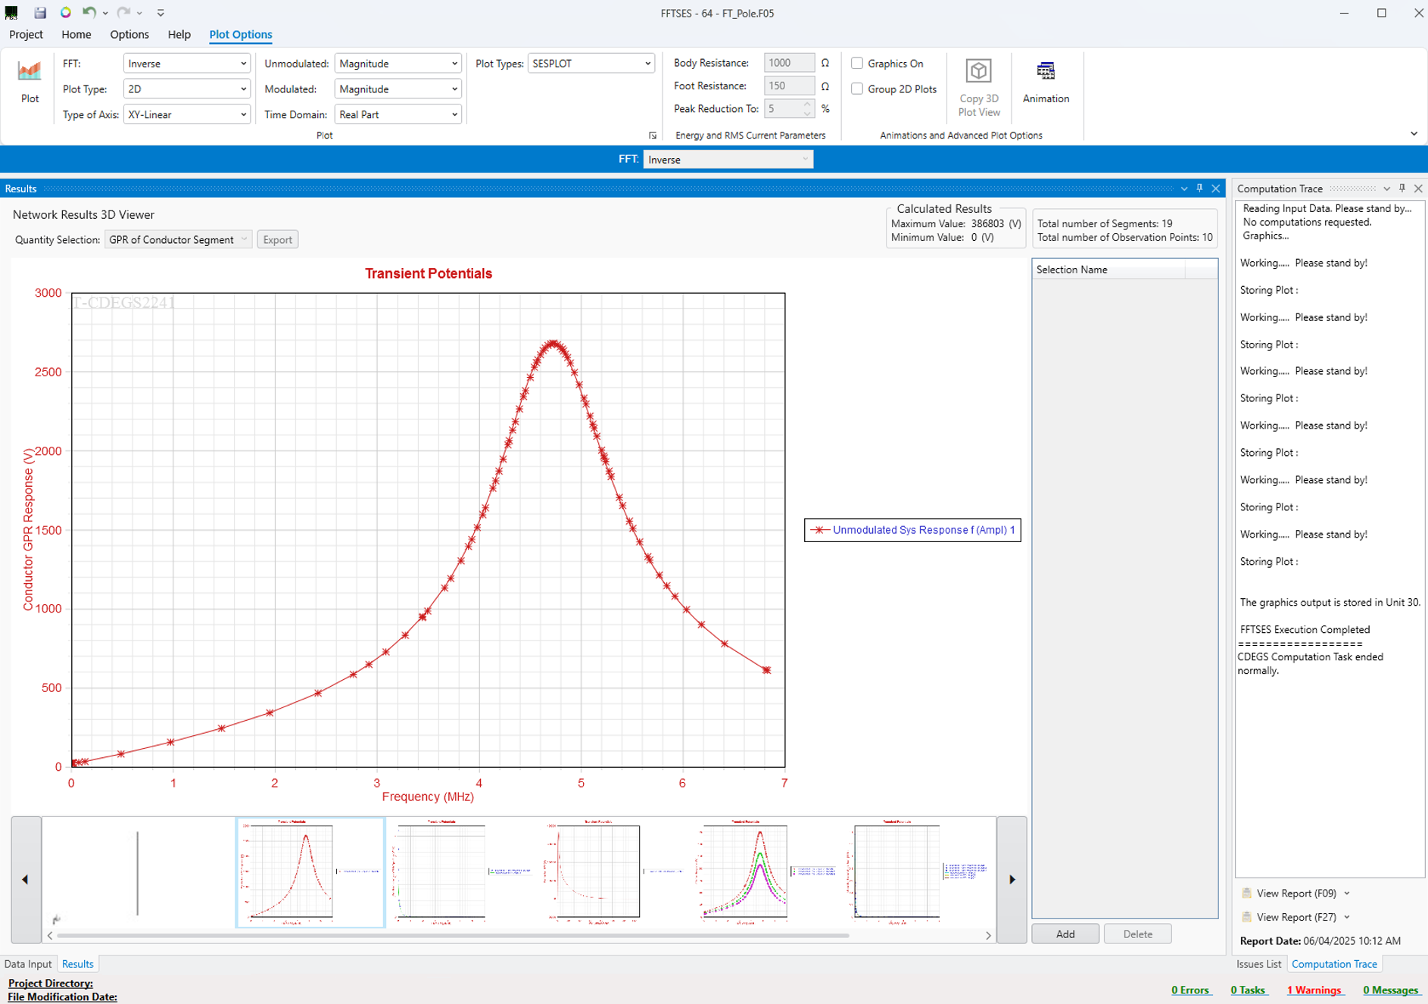Viewport: 1428px width, 1004px height.
Task: Click the Foot Resistance input field
Action: click(x=789, y=86)
